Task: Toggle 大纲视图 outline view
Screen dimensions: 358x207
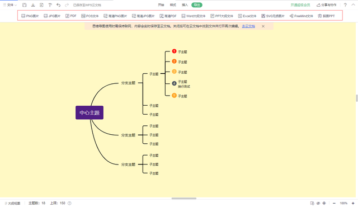Action: pyautogui.click(x=12, y=203)
